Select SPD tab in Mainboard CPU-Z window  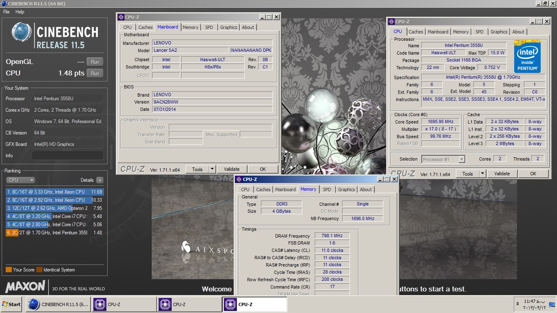(x=209, y=27)
